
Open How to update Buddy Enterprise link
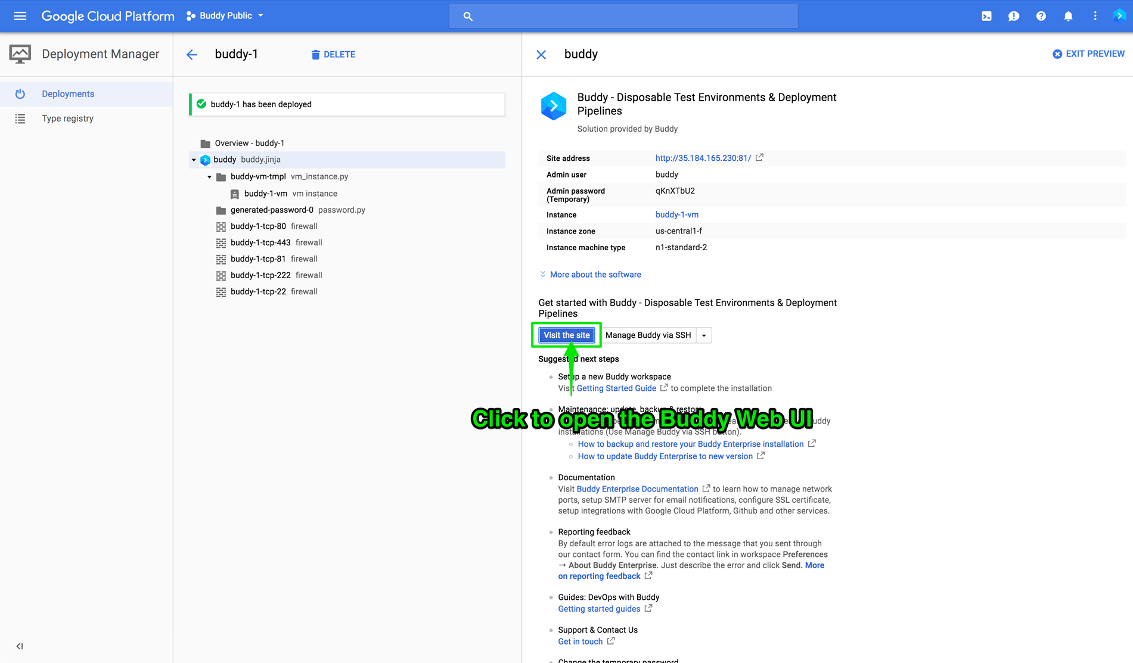click(x=665, y=456)
